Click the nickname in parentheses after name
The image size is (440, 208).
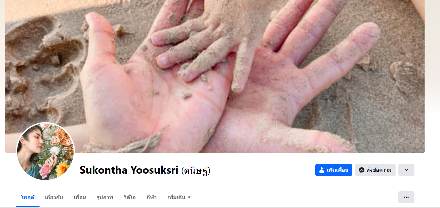tap(196, 171)
